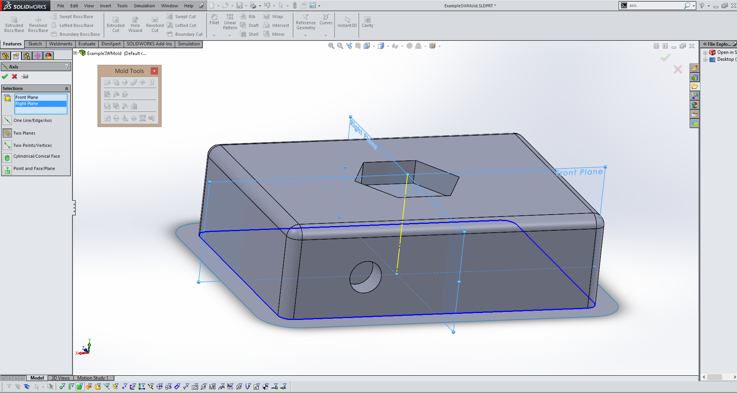Select the Hole Wizard tool
This screenshot has height=393, width=737.
click(x=135, y=24)
